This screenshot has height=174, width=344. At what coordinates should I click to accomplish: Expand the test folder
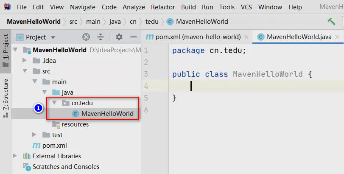pos(34,135)
